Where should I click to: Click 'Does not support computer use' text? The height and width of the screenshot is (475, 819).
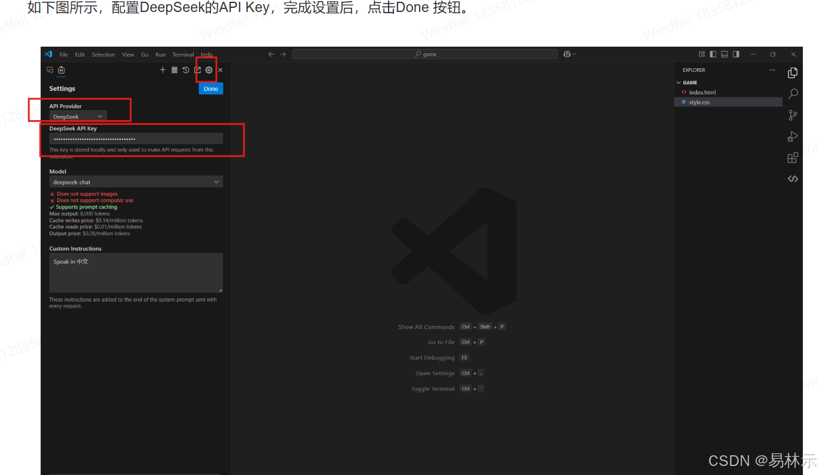95,200
